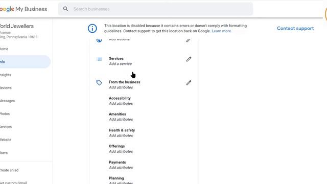Open Photos in the sidebar

[5, 113]
